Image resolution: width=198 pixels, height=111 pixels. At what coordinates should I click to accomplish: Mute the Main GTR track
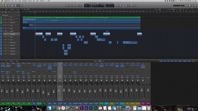[x=5, y=23]
